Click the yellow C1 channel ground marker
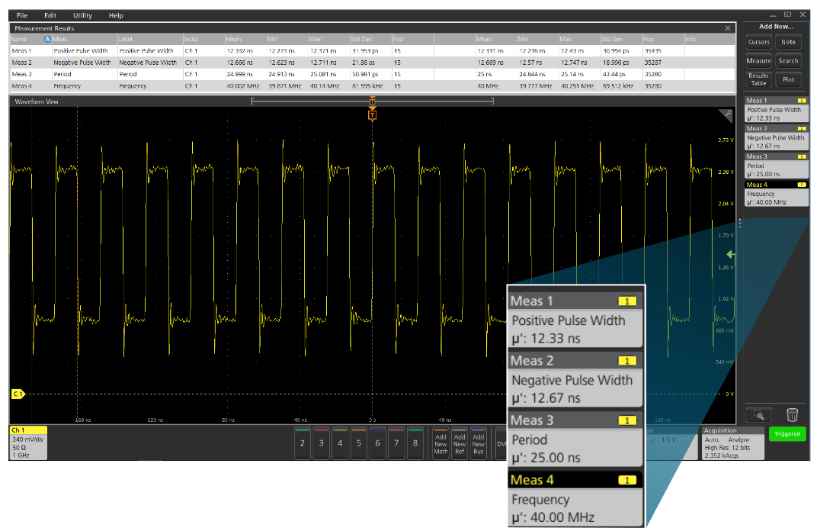The width and height of the screenshot is (817, 531). click(18, 394)
